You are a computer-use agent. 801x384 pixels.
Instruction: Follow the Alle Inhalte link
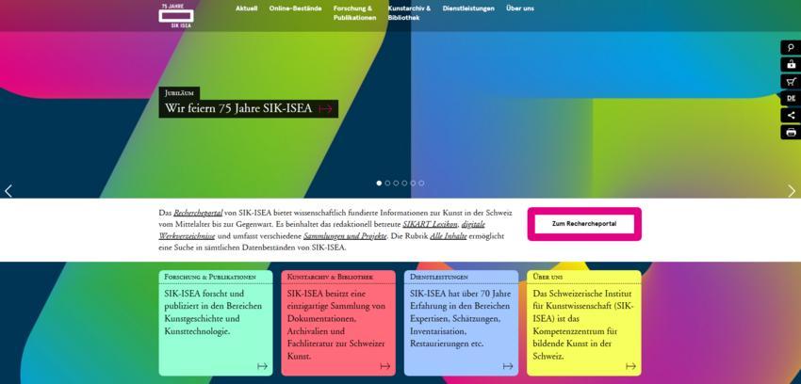click(x=449, y=236)
